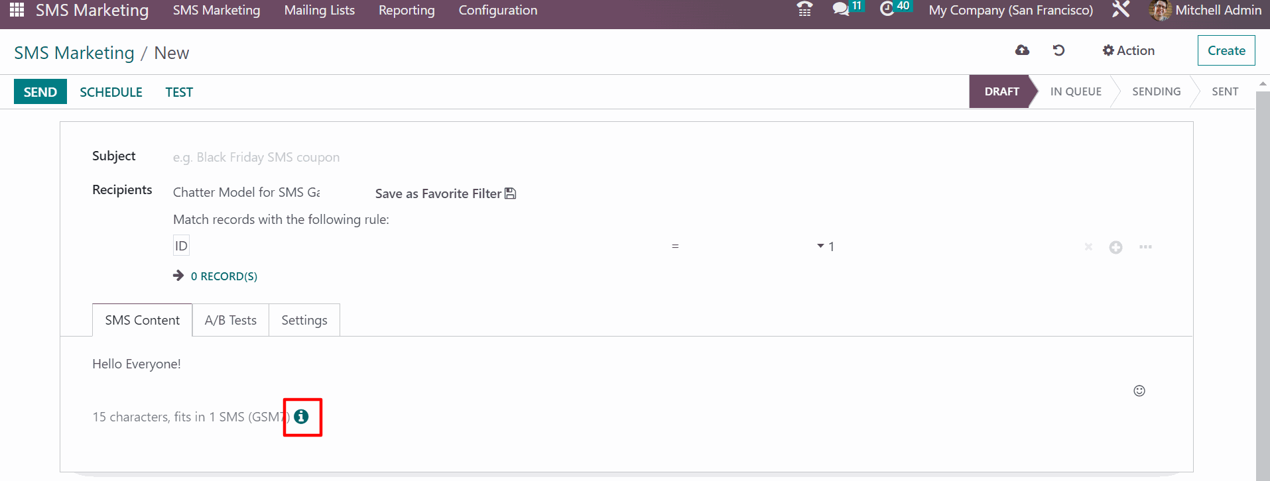The height and width of the screenshot is (481, 1270).
Task: Select the DRAFT status stage
Action: pos(1001,91)
